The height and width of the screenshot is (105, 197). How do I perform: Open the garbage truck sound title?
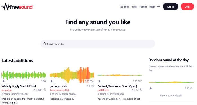[x=58, y=86]
